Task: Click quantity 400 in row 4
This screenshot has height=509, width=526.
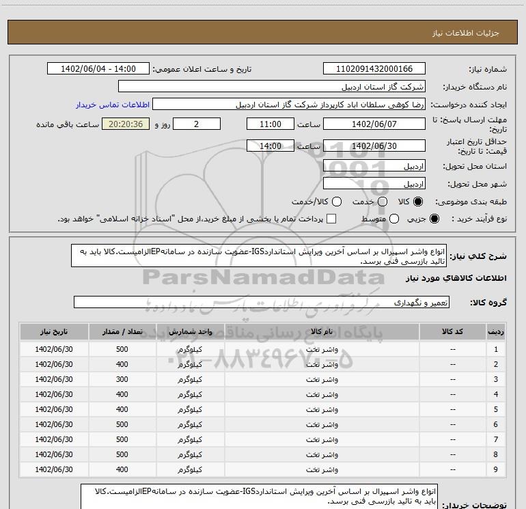Action: 122,394
